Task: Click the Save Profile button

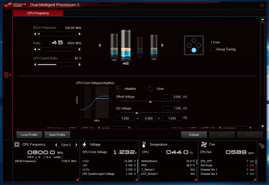Action: click(57, 135)
